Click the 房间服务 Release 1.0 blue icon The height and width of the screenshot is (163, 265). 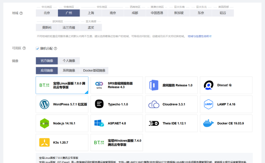pos(154,85)
